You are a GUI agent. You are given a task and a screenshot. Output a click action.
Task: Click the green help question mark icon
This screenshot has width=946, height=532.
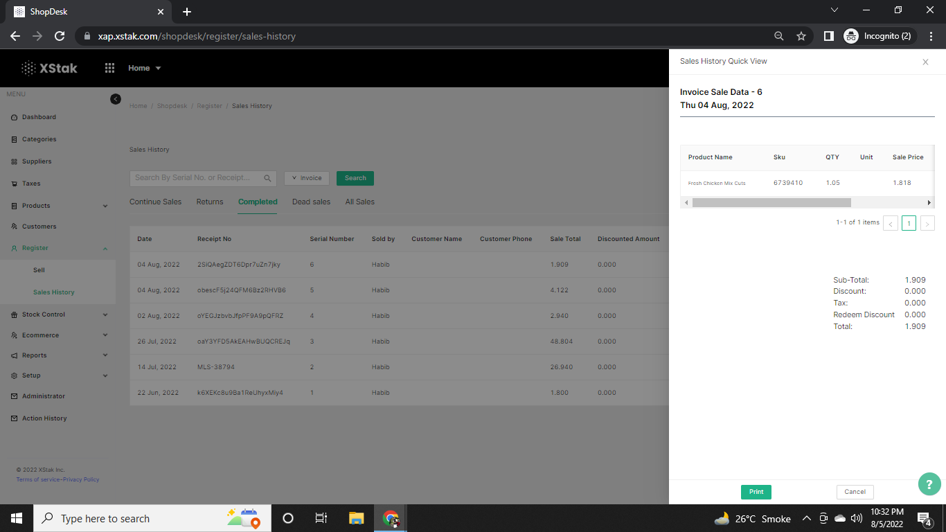point(929,484)
